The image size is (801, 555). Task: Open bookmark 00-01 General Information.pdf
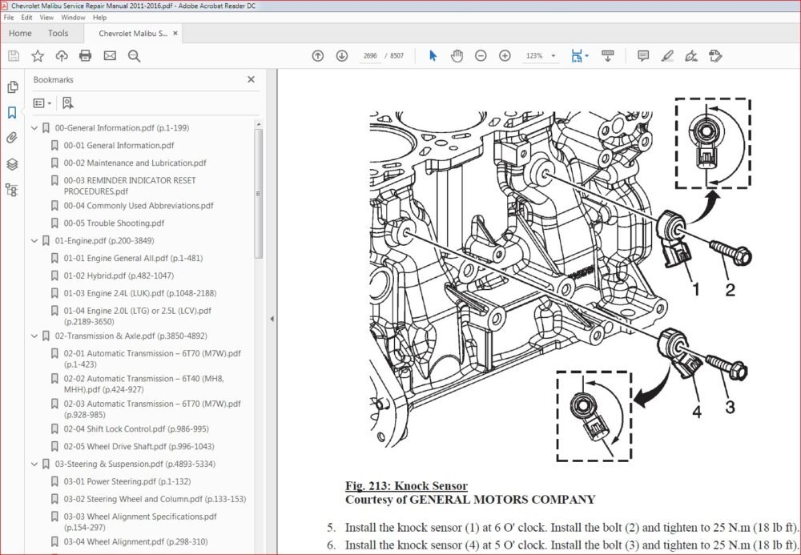119,146
